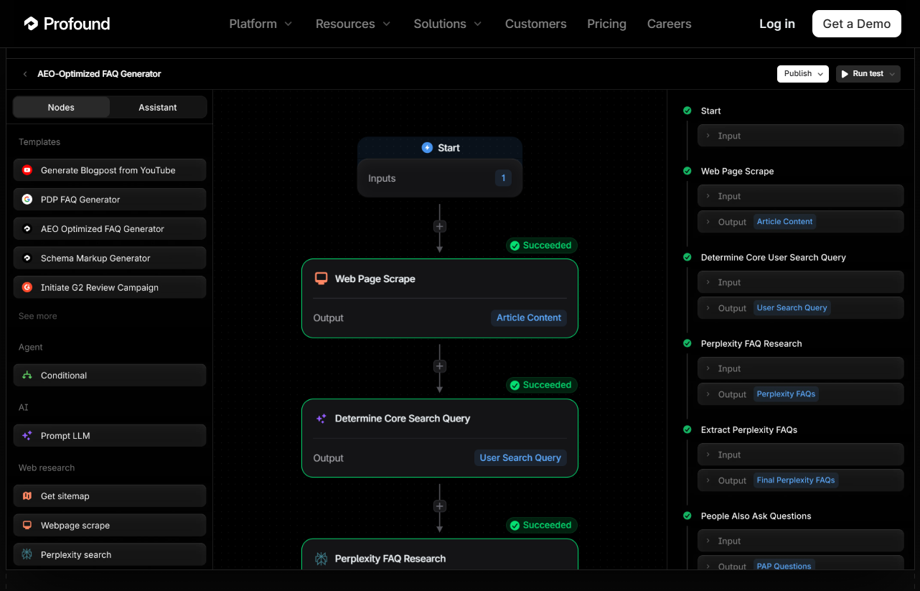Image resolution: width=920 pixels, height=591 pixels.
Task: Switch to the Nodes tab
Action: pos(61,108)
